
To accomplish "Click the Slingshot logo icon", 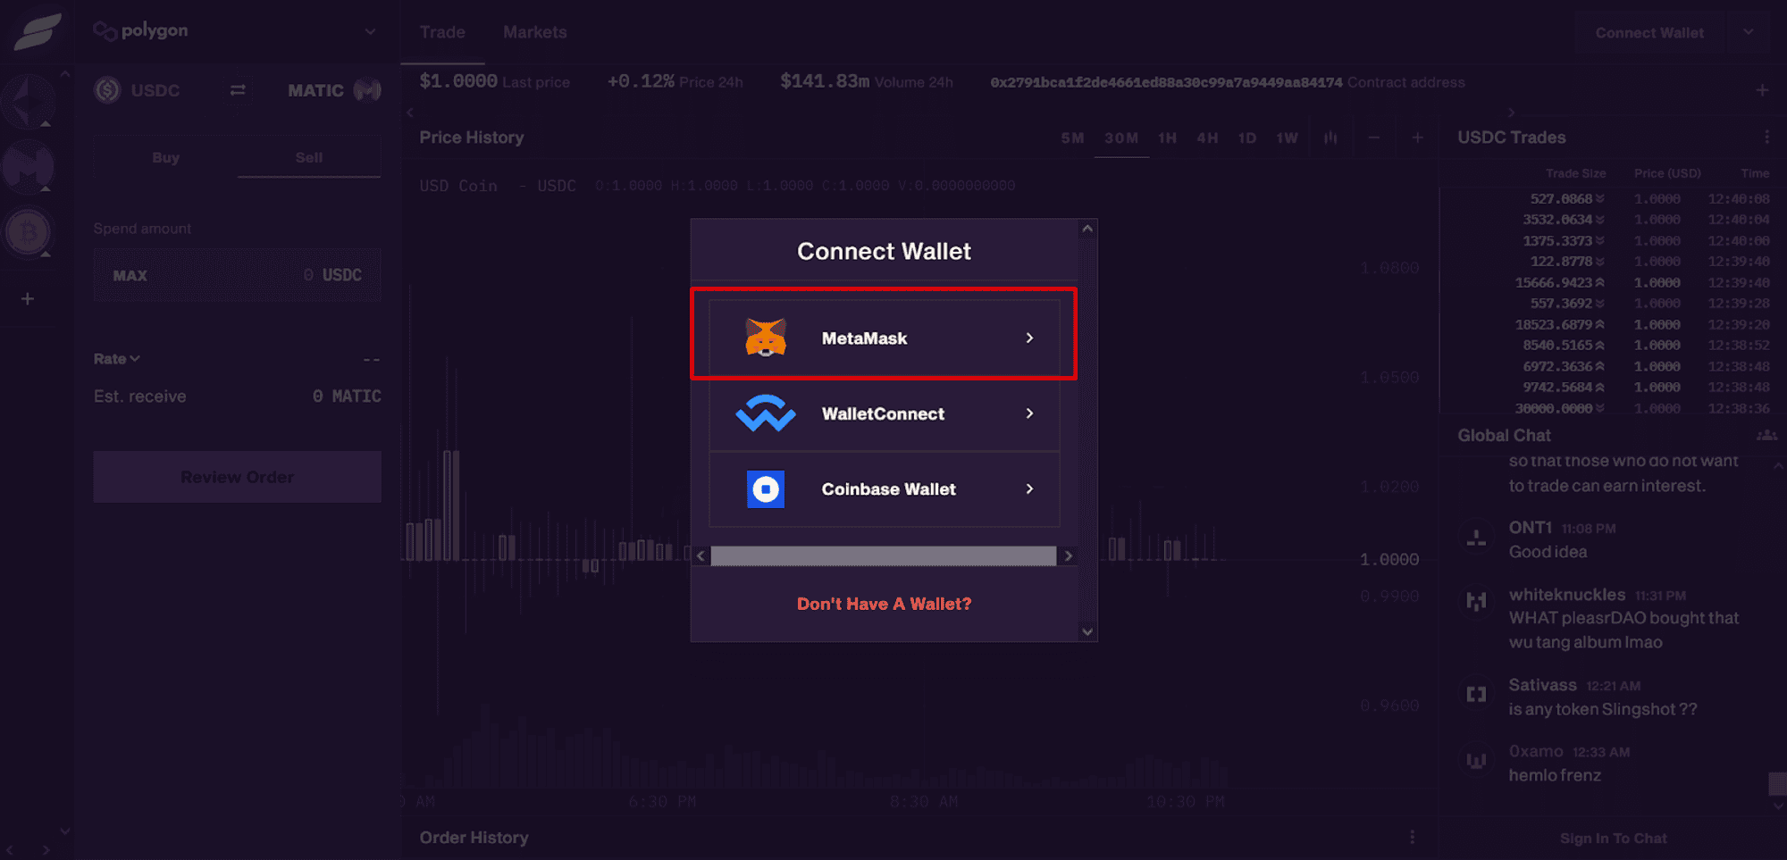I will (x=38, y=30).
